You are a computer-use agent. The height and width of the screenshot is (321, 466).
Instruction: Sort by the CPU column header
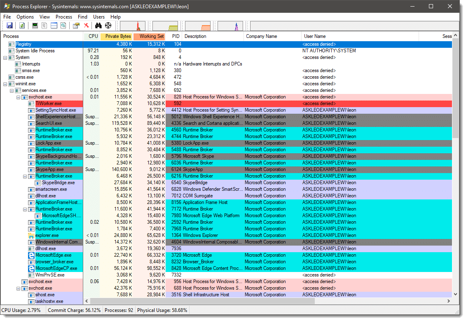[x=92, y=36]
